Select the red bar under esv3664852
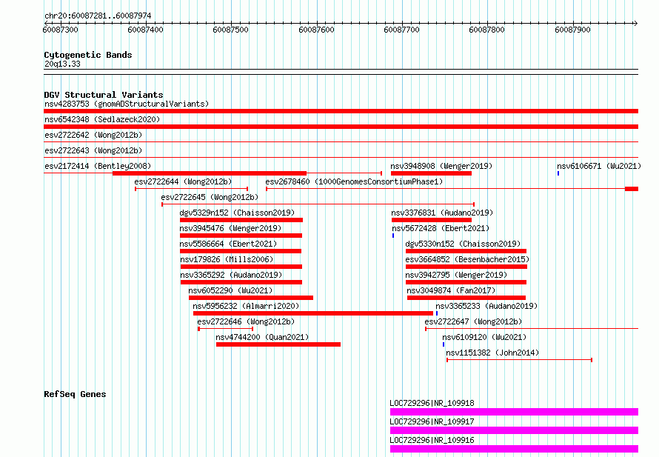Screen dimensions: 659x457 pyautogui.click(x=466, y=267)
